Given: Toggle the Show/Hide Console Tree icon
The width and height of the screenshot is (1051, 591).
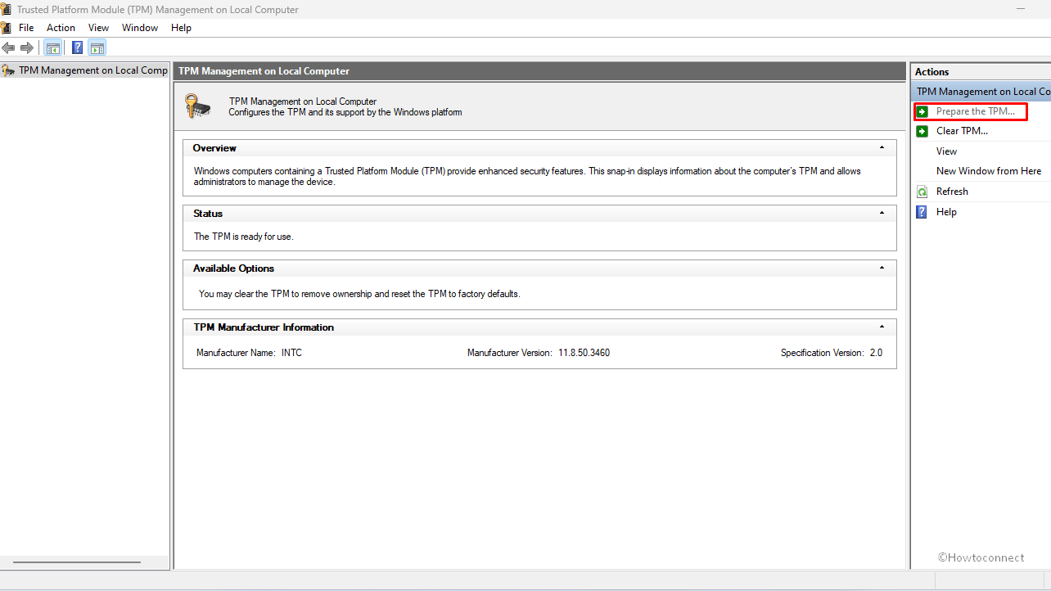Looking at the screenshot, I should pos(52,47).
